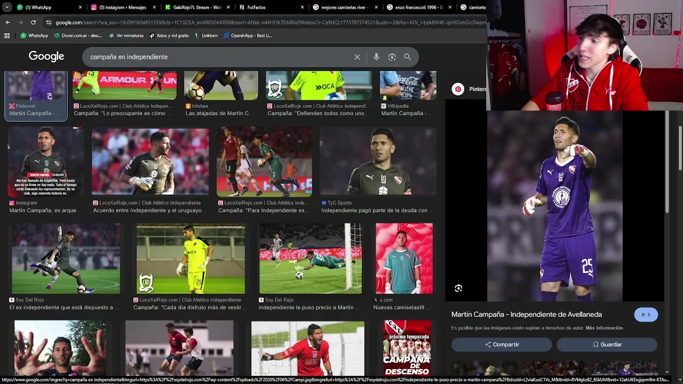This screenshot has height=384, width=683.
Task: Start voice search with microphone icon
Action: coord(376,57)
